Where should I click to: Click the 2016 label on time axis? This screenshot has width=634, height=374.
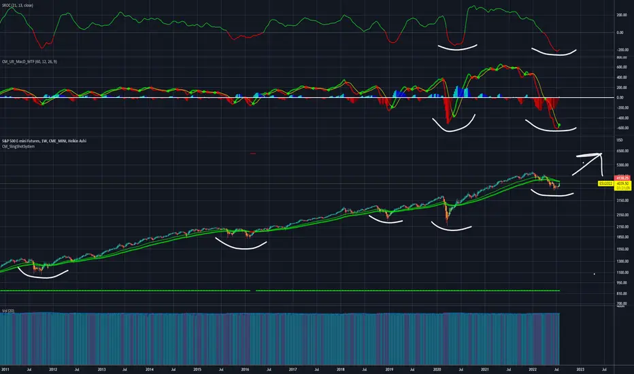point(245,369)
